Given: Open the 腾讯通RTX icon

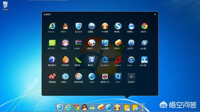Looking at the screenshot, I should (x=52, y=59).
